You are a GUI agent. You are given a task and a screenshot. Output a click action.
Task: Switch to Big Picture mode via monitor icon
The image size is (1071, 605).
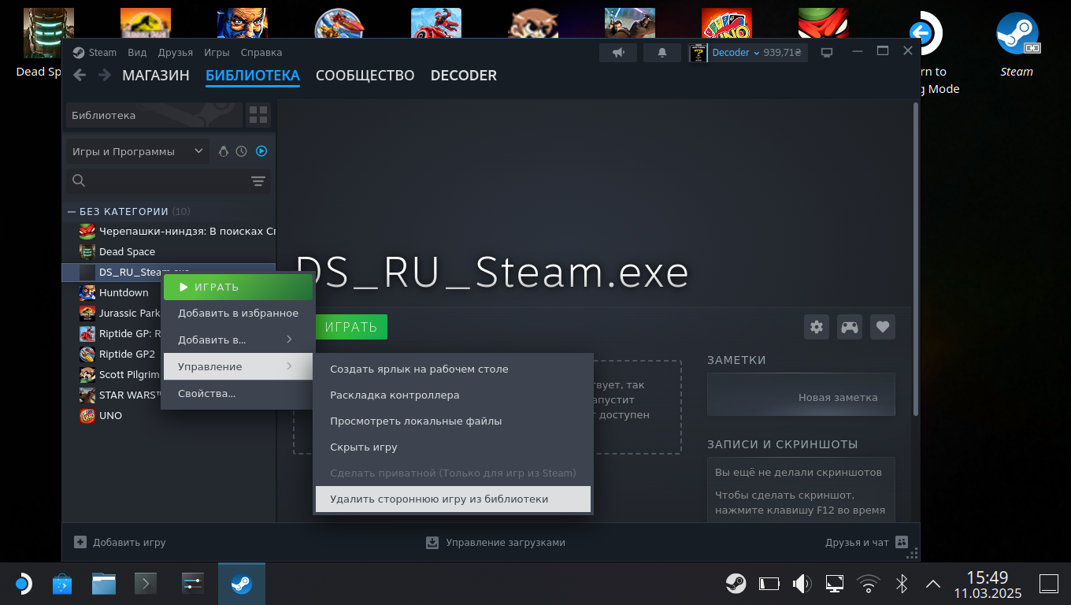(827, 53)
